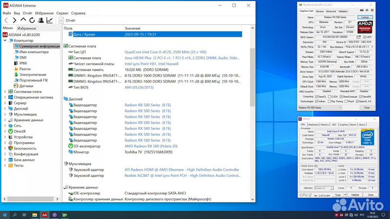Expand the Хранение данных tree node
The width and height of the screenshot is (390, 219).
(x=5, y=120)
